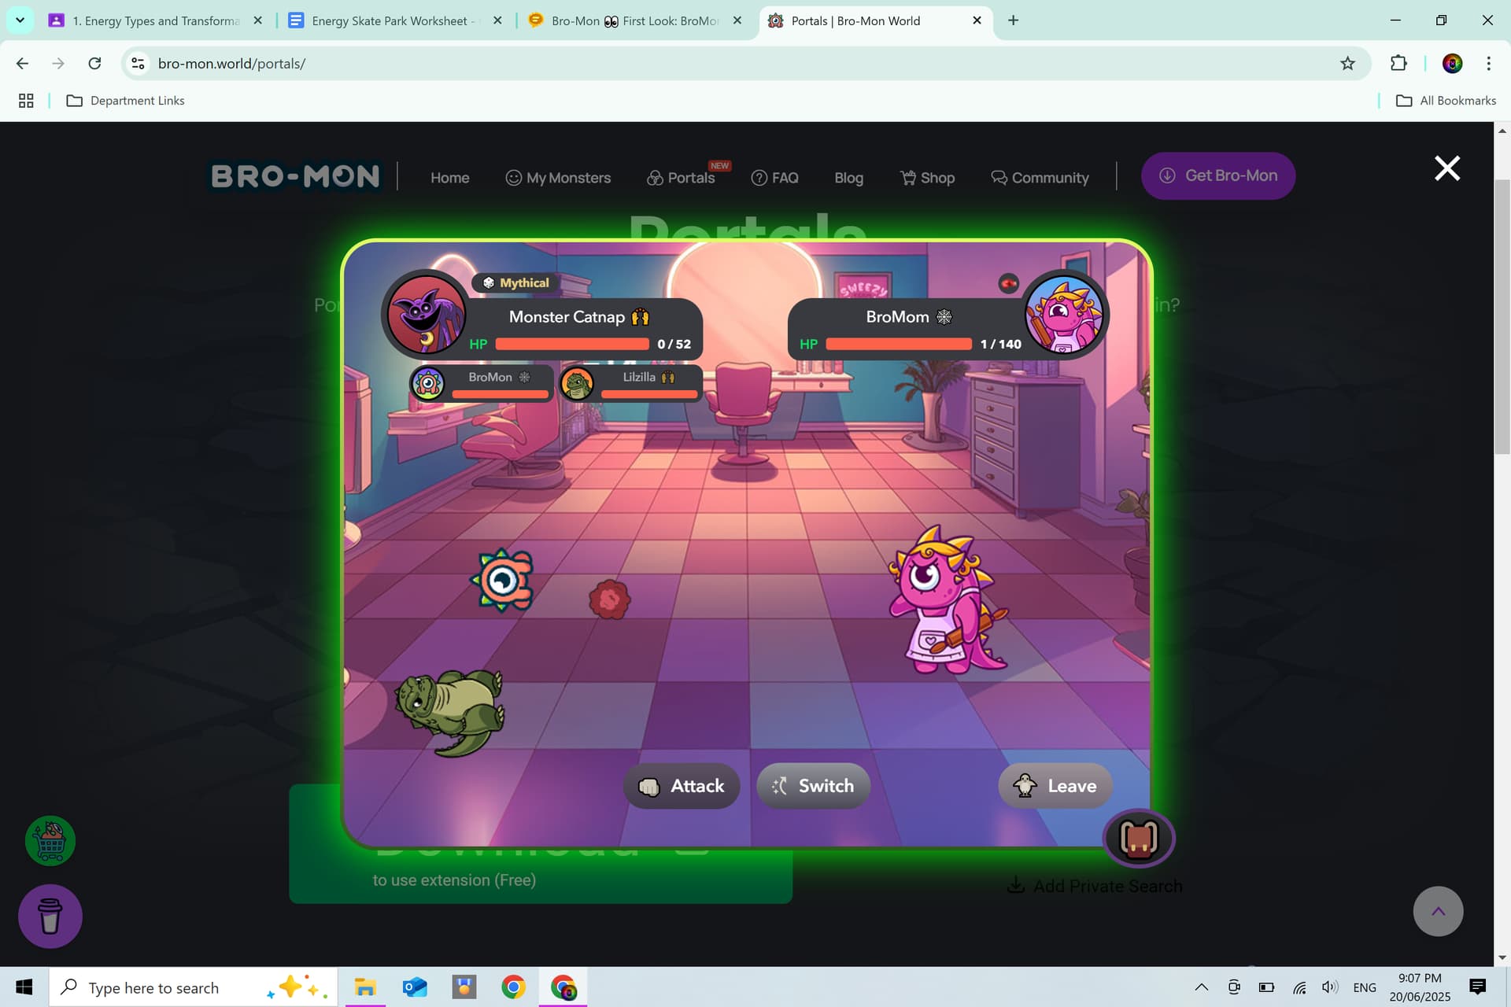Click the Monster Catnap HP bar
The height and width of the screenshot is (1007, 1511).
coord(572,344)
